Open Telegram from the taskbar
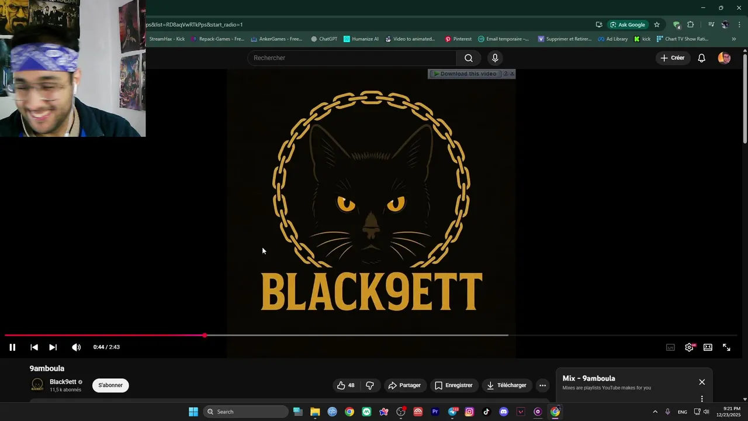 (452, 412)
